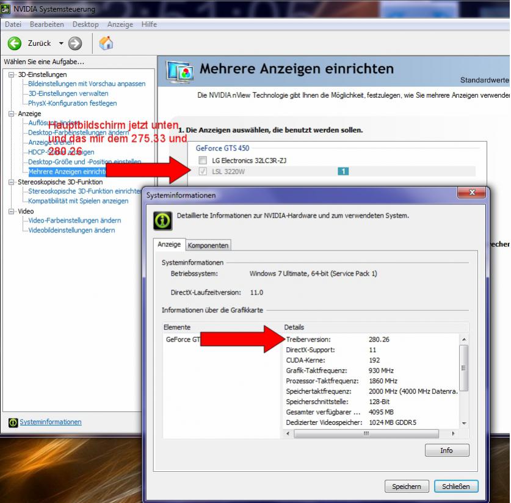This screenshot has width=511, height=503.
Task: Click the blue display number 1 badge
Action: [343, 171]
